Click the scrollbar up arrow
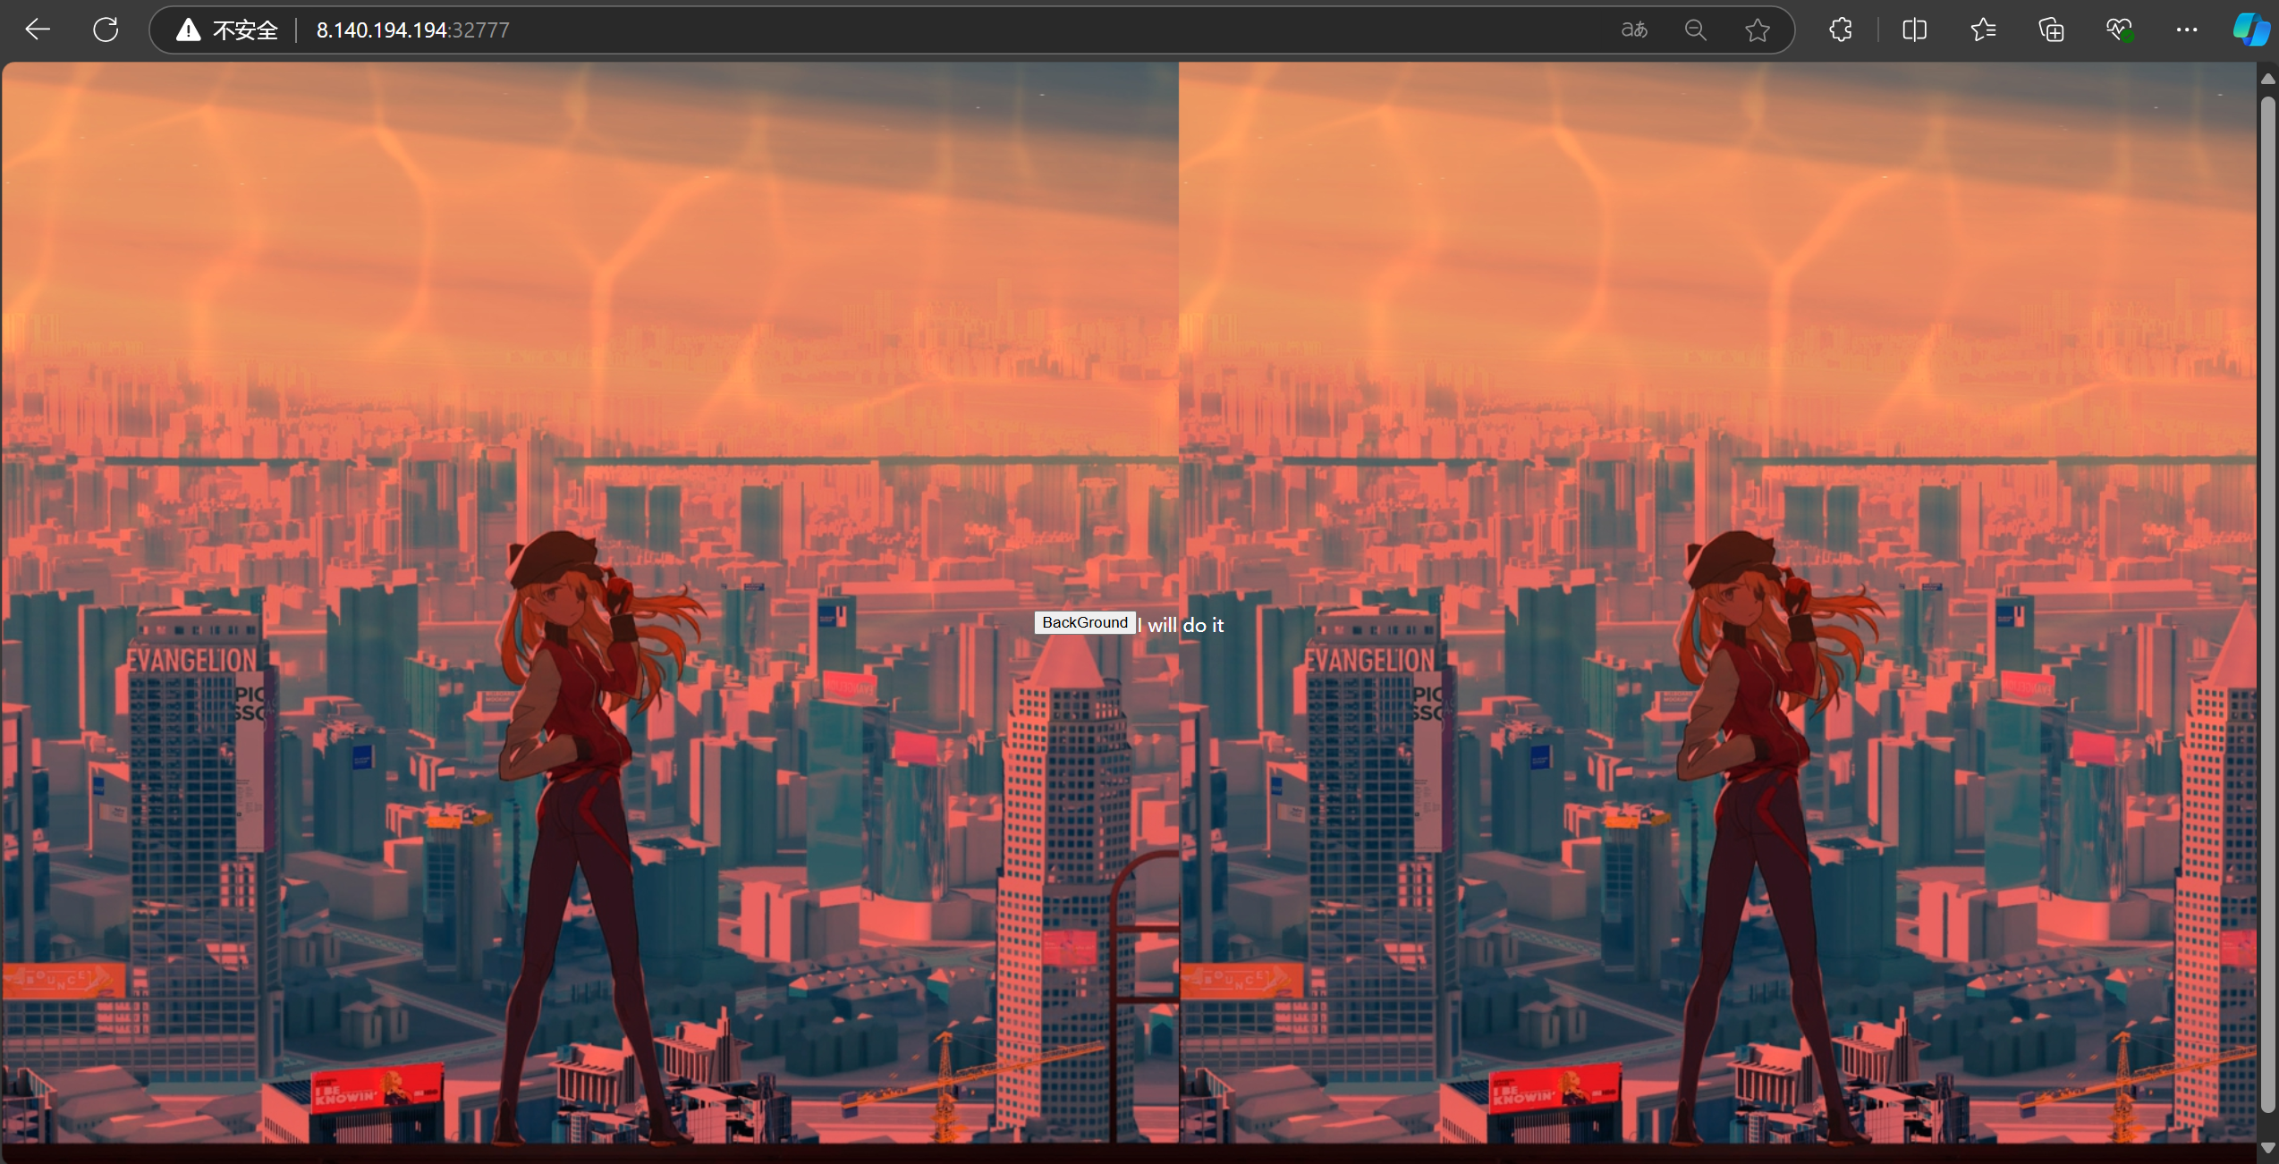The height and width of the screenshot is (1164, 2279). [x=2267, y=79]
